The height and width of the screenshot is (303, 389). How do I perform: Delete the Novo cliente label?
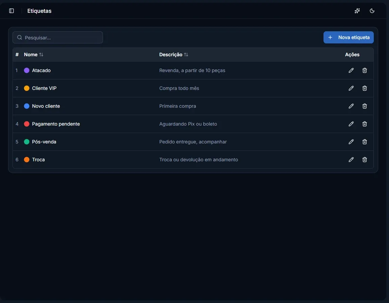(x=364, y=106)
